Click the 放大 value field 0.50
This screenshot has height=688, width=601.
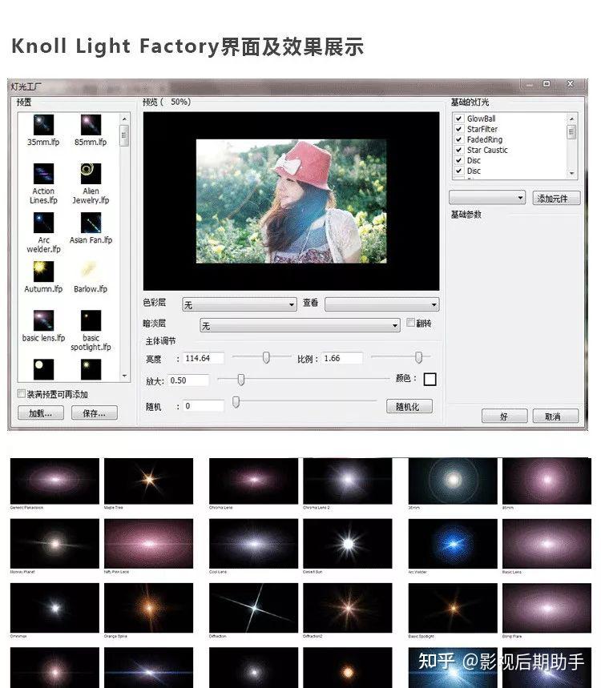tap(188, 380)
